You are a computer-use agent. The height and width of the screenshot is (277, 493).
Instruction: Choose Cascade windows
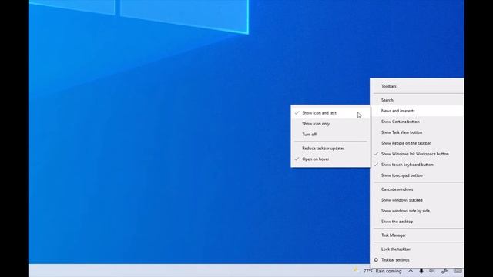(x=418, y=189)
